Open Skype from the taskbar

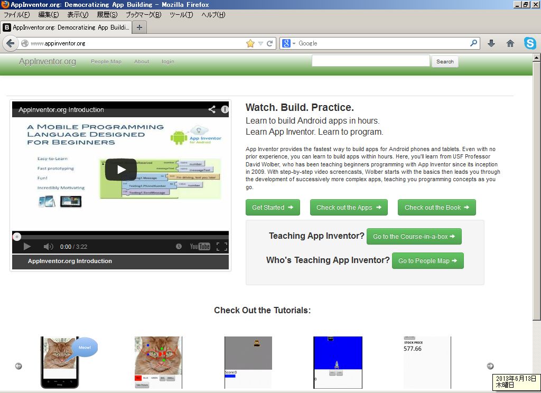click(530, 43)
